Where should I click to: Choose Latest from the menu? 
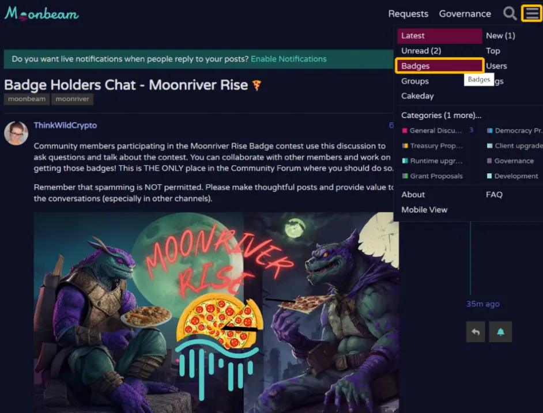[x=439, y=36]
